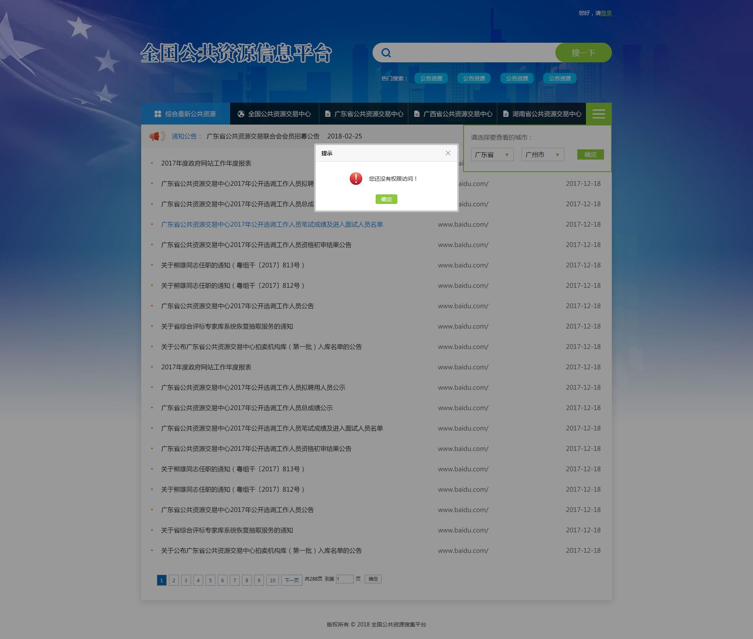Click document icon beside 广东省公共资源交易中心
Viewport: 753px width, 639px height.
[x=327, y=114]
